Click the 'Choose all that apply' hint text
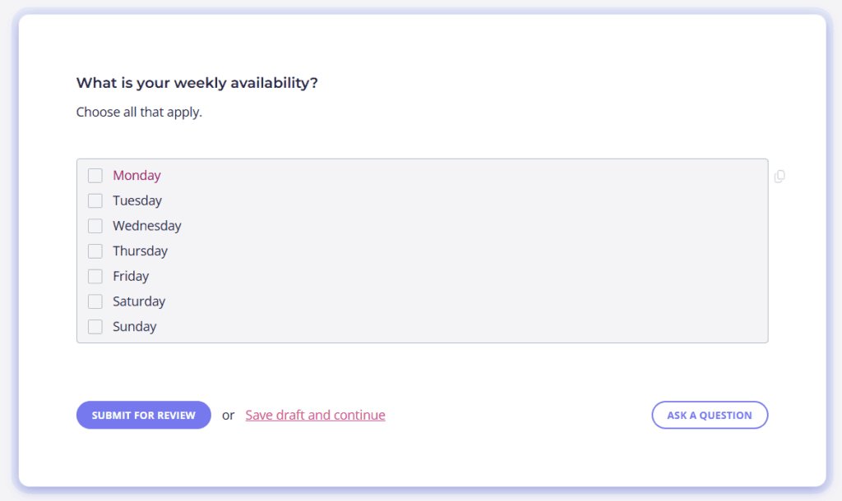 click(139, 112)
